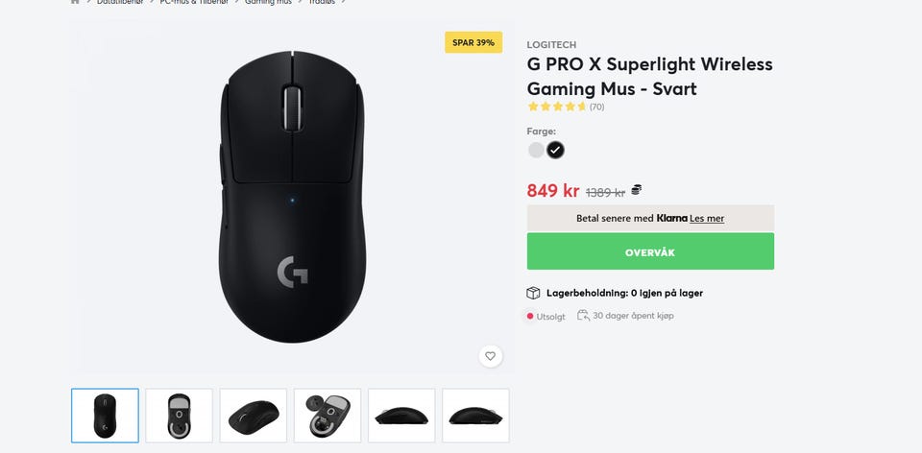Click the SPAR 39% discount badge
This screenshot has height=453, width=922.
(473, 42)
